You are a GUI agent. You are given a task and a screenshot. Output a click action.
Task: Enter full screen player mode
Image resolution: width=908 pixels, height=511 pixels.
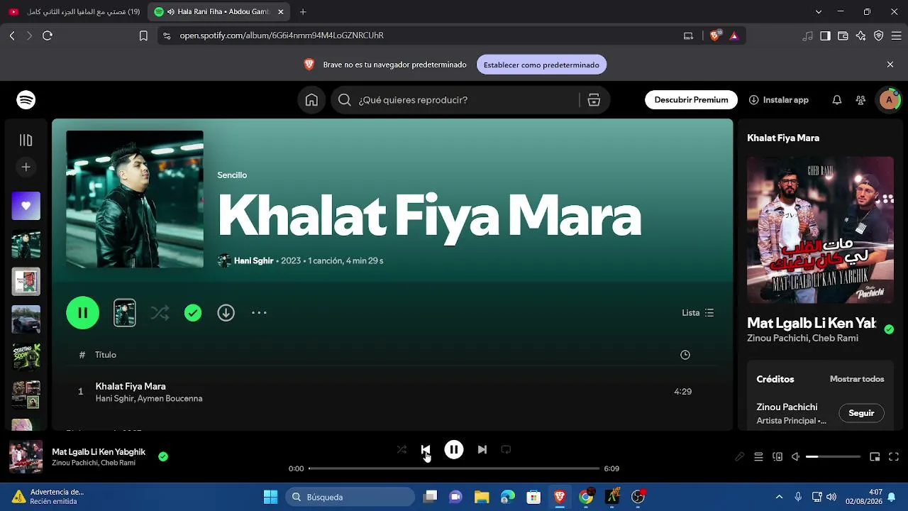pos(894,457)
